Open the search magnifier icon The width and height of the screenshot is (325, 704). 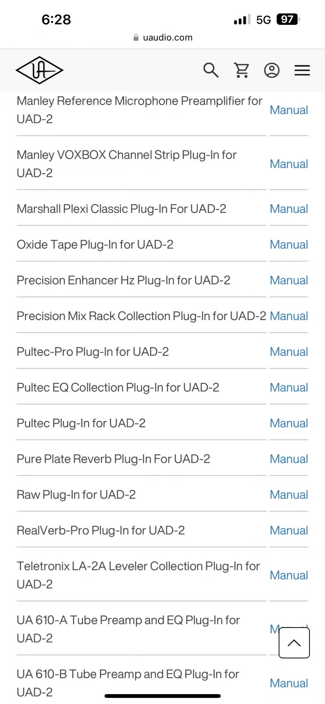211,70
